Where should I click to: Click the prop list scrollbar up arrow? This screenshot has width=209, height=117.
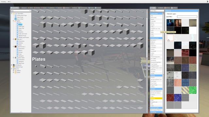pos(147,10)
